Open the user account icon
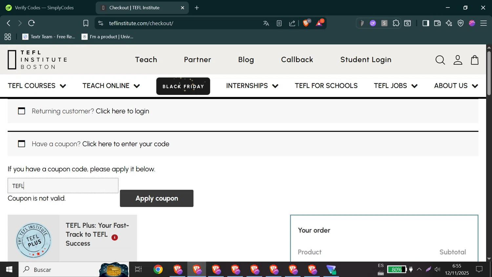Image resolution: width=492 pixels, height=277 pixels. point(458,60)
